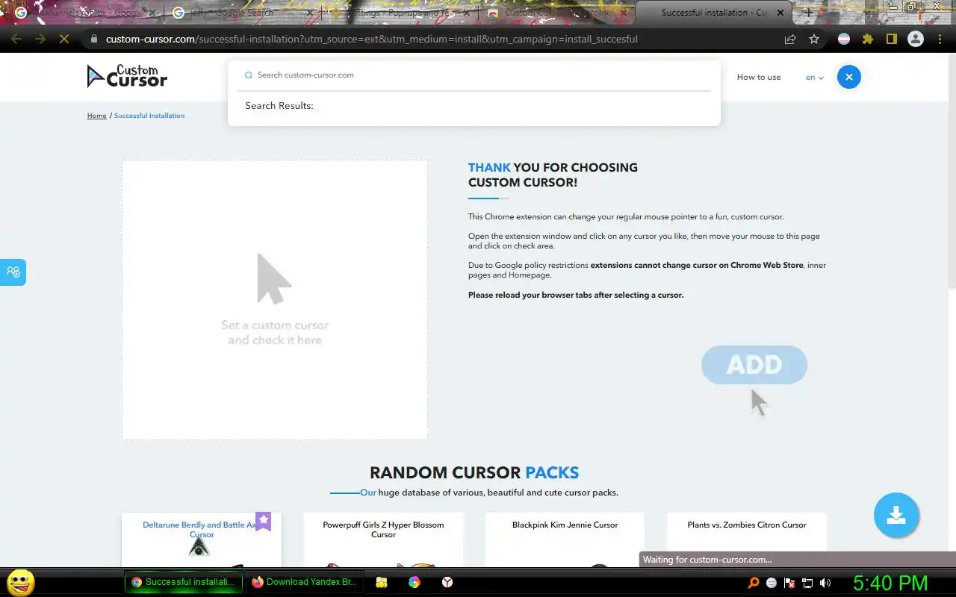Click the volume speaker tray icon
This screenshot has height=597, width=956.
point(825,583)
